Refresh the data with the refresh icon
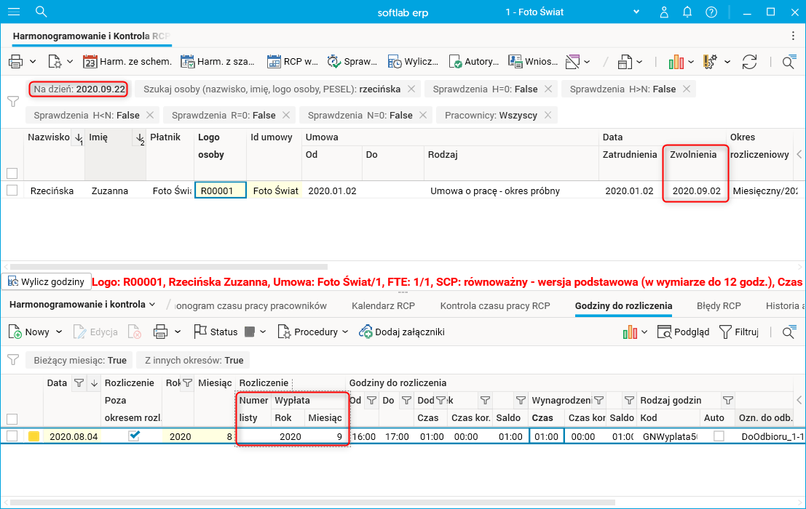This screenshot has width=806, height=509. point(749,62)
